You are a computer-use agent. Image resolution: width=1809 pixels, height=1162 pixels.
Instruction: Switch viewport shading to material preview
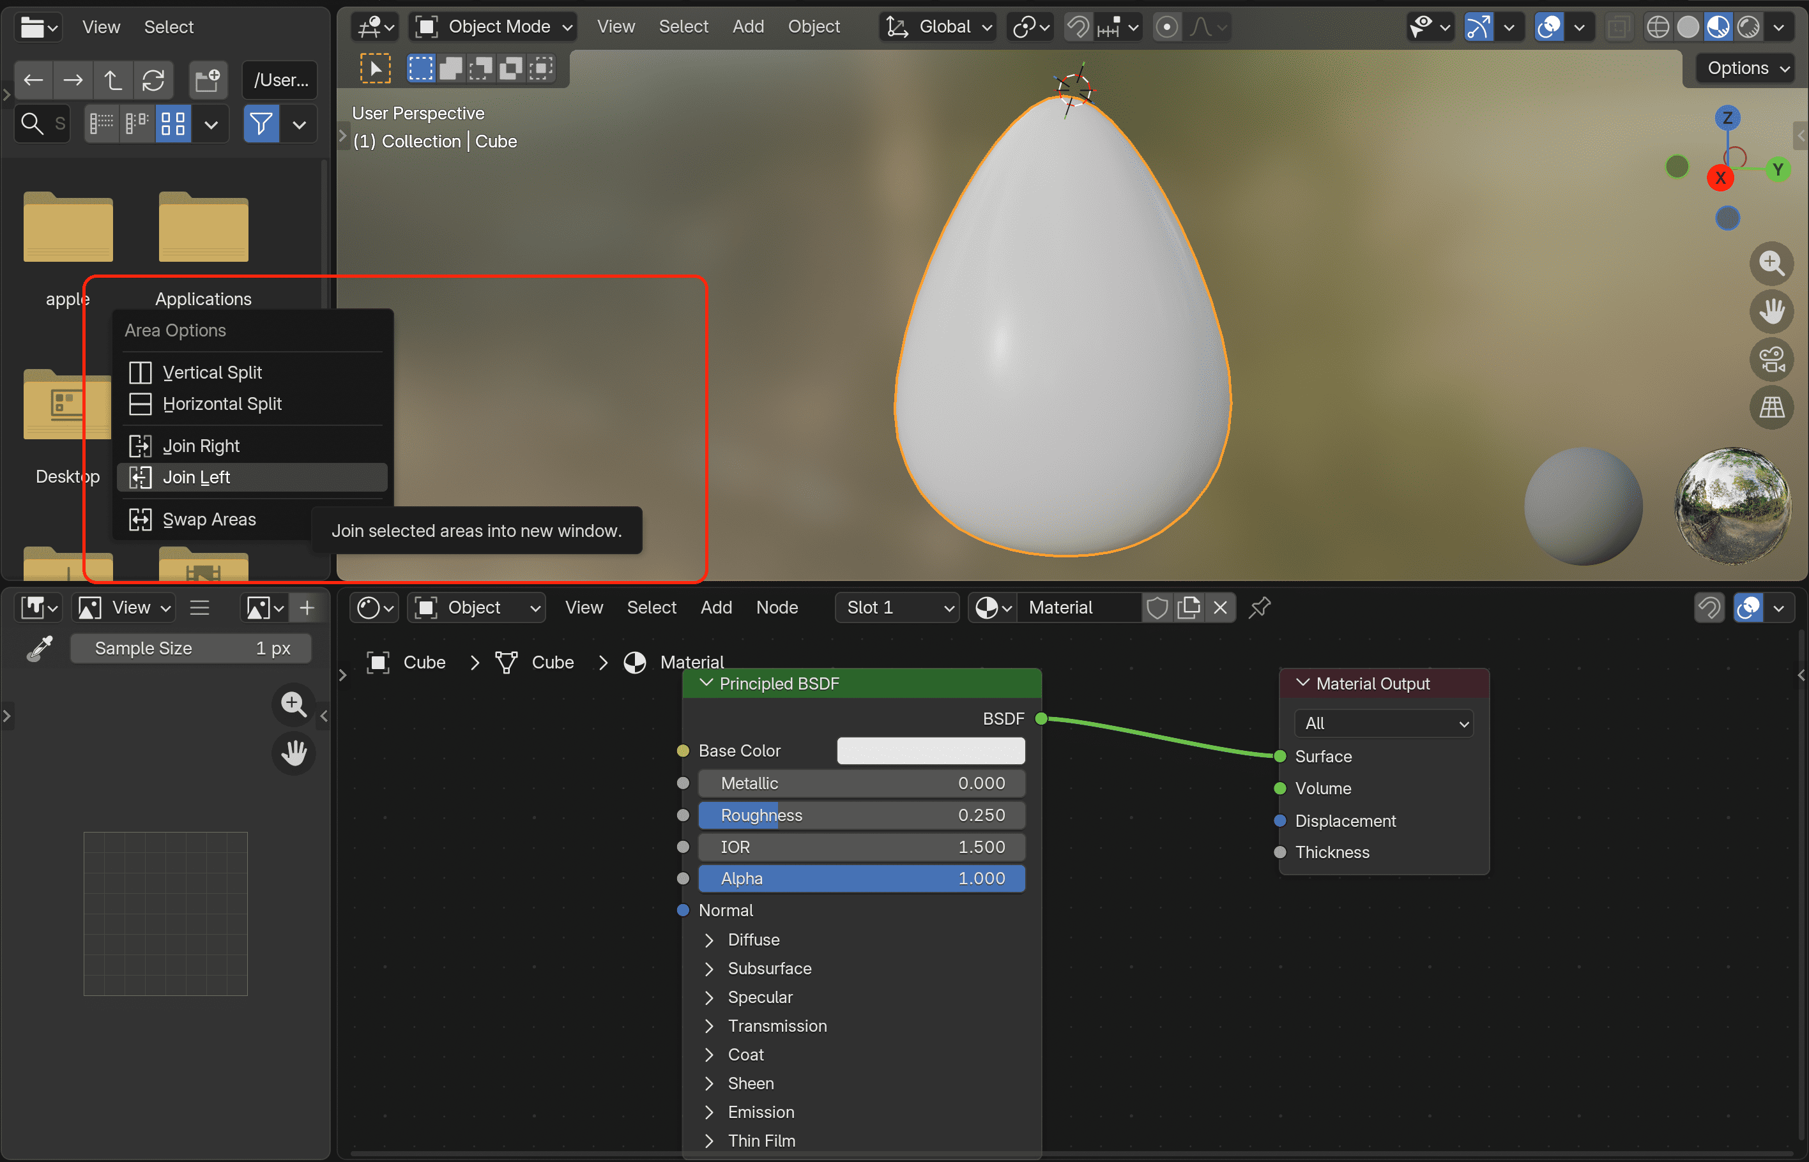pyautogui.click(x=1718, y=27)
